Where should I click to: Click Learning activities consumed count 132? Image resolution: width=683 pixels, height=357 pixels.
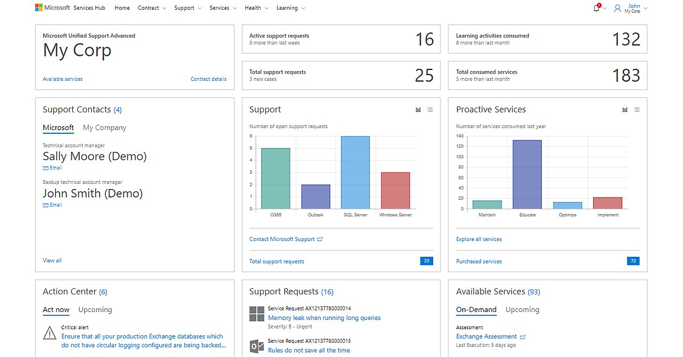(x=626, y=39)
